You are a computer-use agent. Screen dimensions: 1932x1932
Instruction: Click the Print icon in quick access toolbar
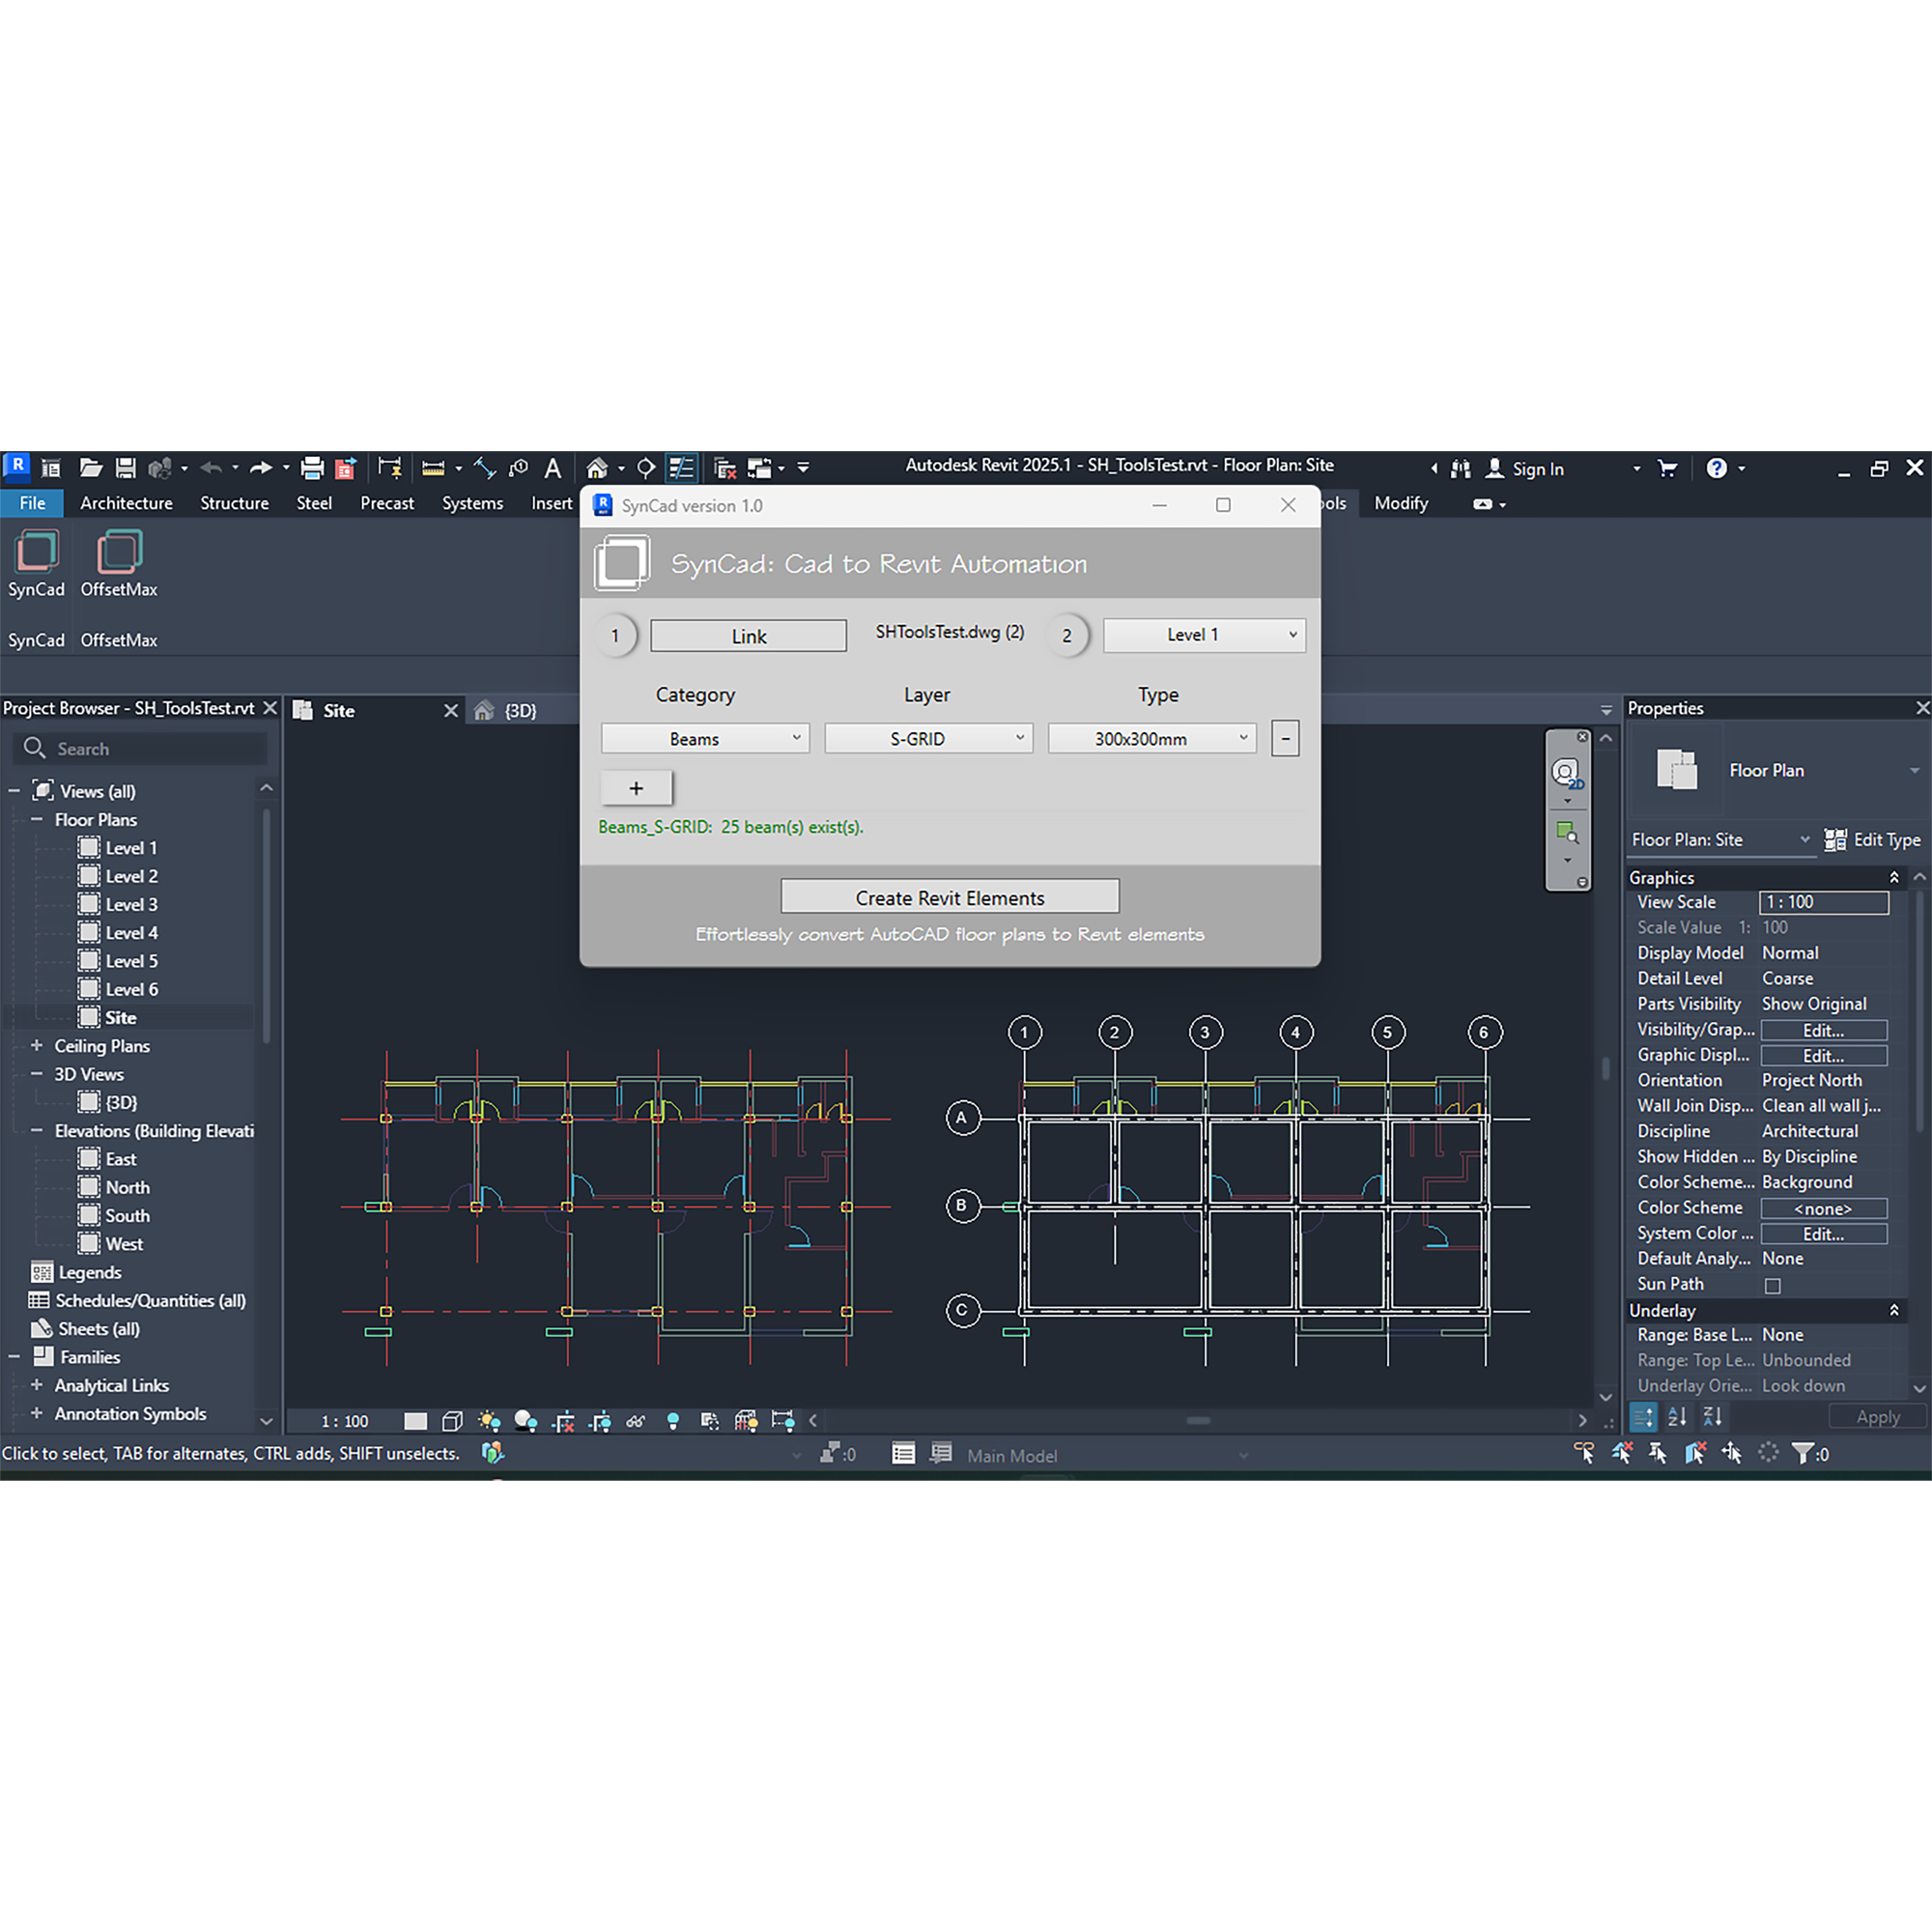pos(312,468)
